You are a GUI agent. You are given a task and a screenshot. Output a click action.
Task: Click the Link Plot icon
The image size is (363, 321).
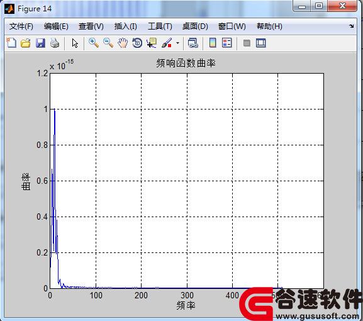point(193,43)
